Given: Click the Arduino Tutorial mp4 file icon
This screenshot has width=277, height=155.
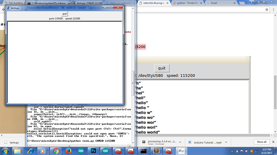Looking at the screenshot, I should point(190,142).
